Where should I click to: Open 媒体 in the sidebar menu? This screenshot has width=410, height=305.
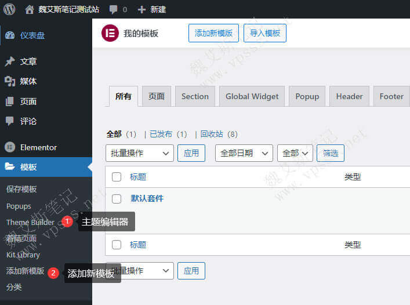(28, 81)
